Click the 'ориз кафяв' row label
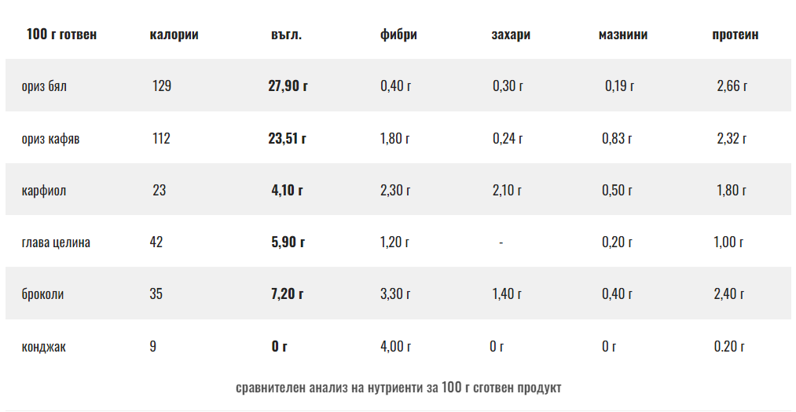This screenshot has width=796, height=412. [x=50, y=138]
